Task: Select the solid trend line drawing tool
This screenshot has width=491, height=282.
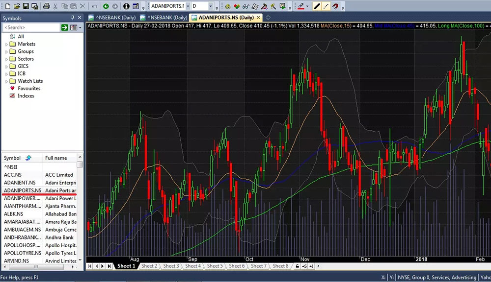Action: coord(317,6)
